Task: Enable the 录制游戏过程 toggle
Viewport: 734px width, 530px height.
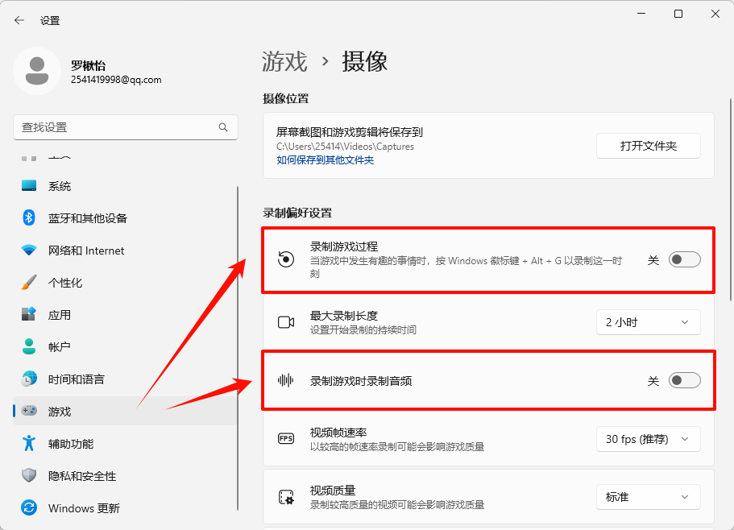Action: coord(684,259)
